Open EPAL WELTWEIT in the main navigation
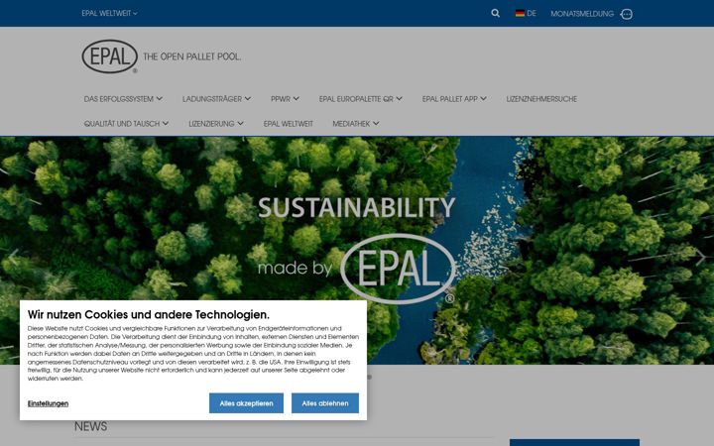This screenshot has width=714, height=446. 288,123
